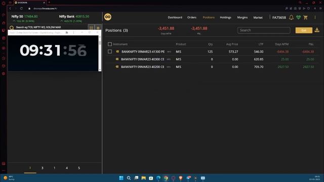The width and height of the screenshot is (324, 182).
Task: Sort by the LTP column header
Action: tap(261, 44)
